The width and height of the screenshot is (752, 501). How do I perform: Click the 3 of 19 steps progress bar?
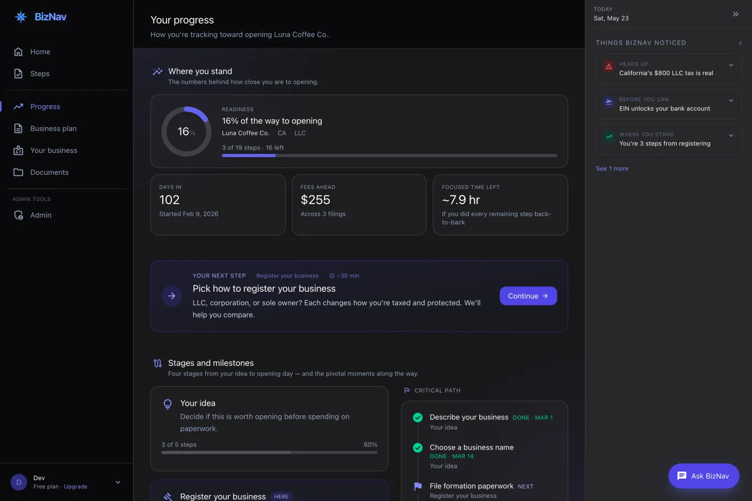(389, 156)
